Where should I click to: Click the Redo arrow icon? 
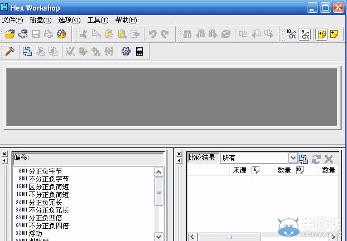[x=165, y=34]
